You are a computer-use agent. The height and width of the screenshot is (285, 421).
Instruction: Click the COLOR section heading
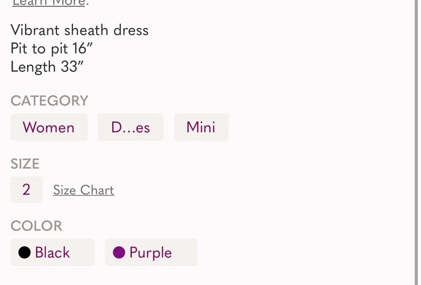pos(36,226)
